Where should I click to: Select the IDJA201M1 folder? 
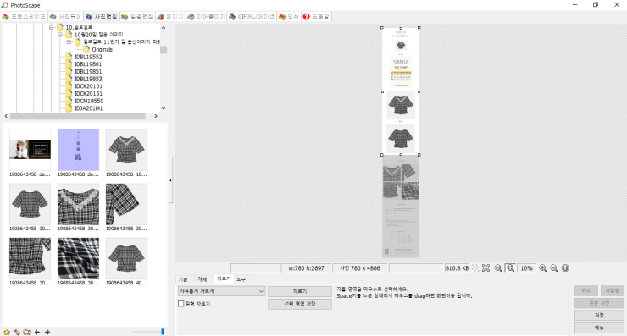point(88,108)
